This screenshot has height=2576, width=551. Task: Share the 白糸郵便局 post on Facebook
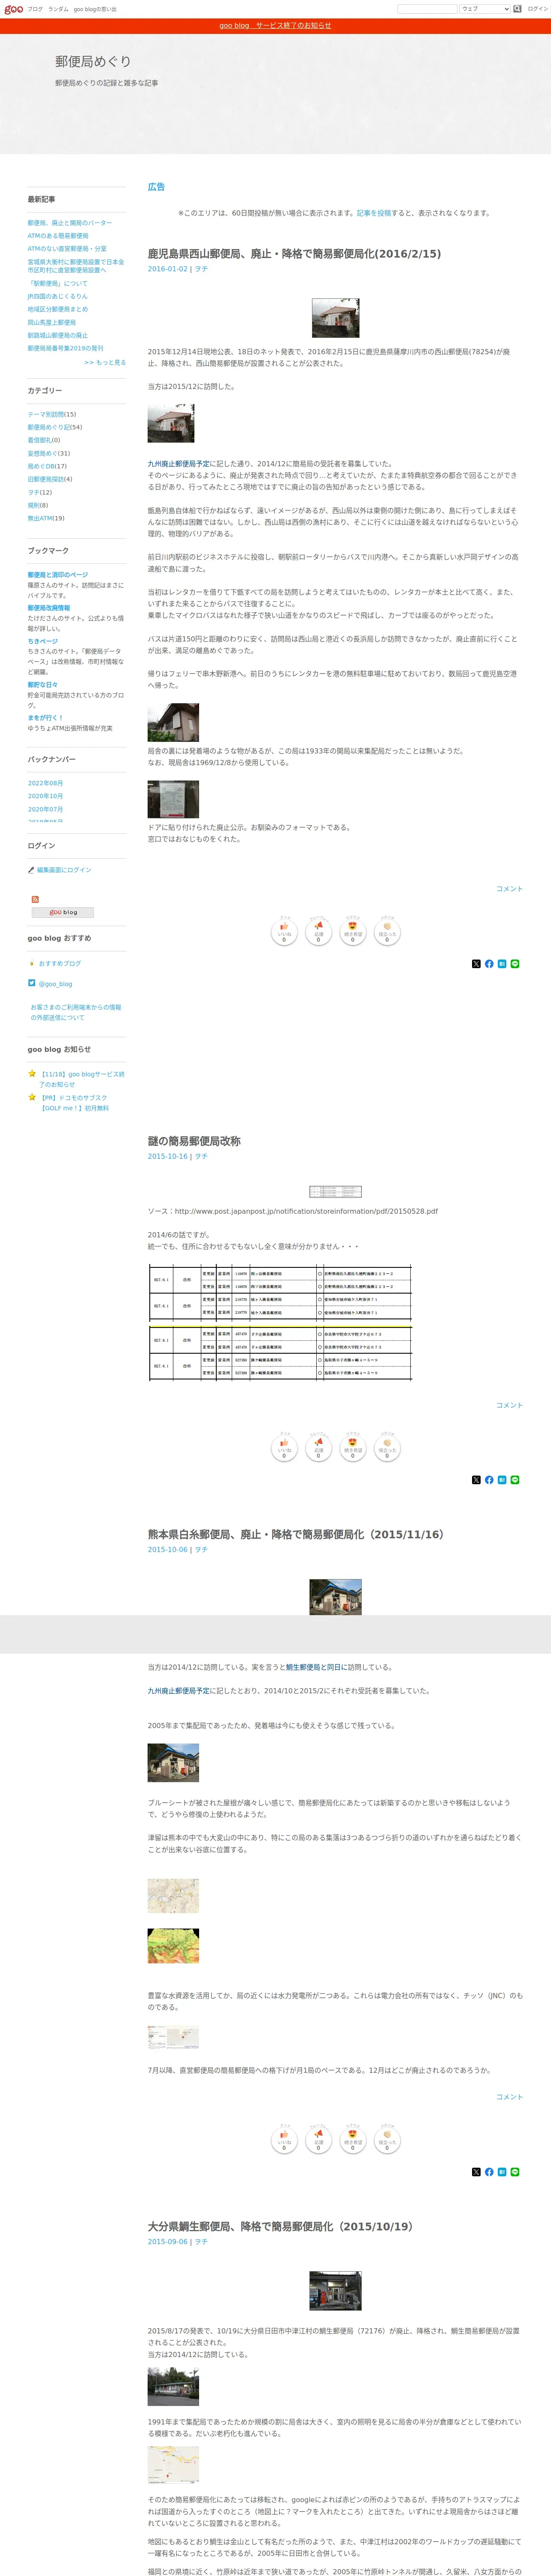[489, 2172]
